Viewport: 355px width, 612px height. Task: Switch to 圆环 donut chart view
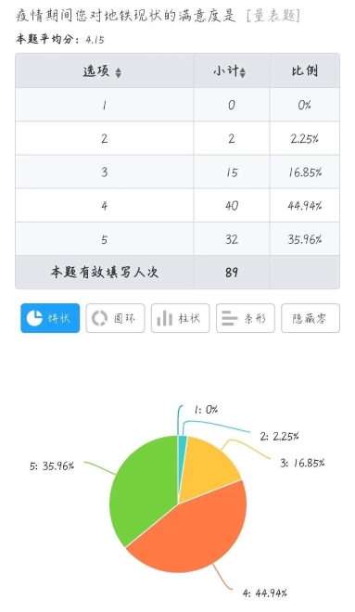[115, 318]
